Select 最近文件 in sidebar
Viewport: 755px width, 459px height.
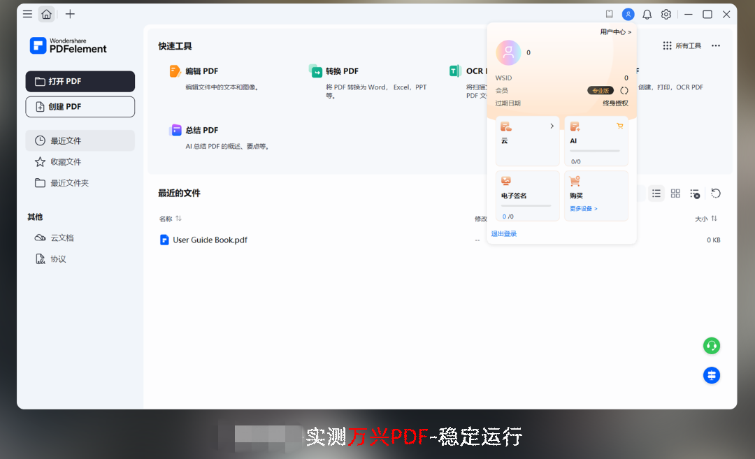pos(80,140)
